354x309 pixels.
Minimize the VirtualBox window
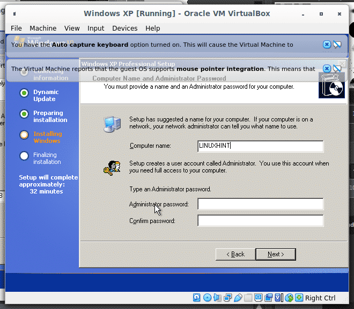point(303,14)
